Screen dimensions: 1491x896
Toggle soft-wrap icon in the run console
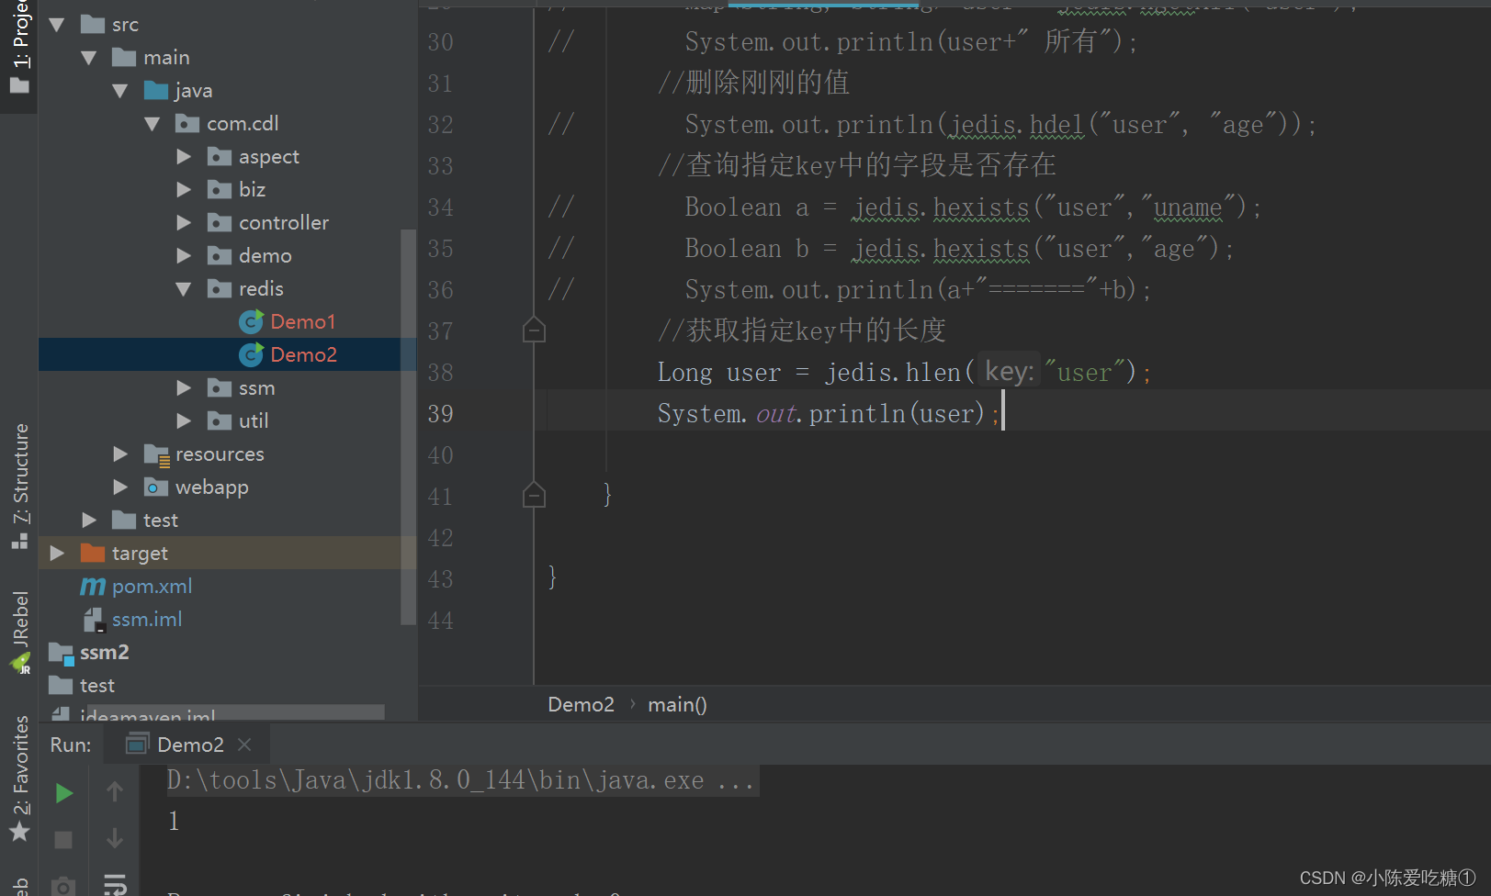(x=115, y=884)
